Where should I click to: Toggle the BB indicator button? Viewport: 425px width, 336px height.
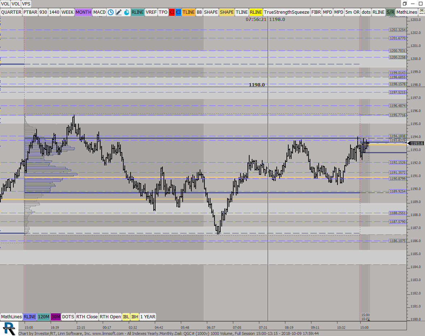click(x=199, y=12)
